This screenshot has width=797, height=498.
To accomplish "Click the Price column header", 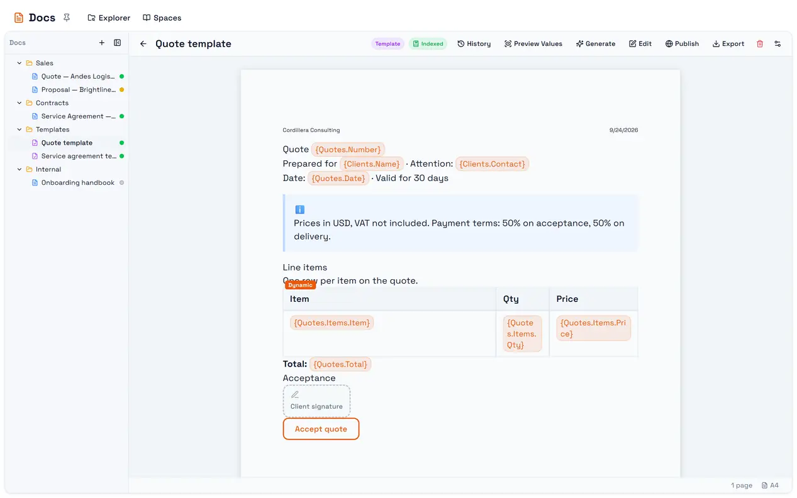I will pyautogui.click(x=593, y=299).
